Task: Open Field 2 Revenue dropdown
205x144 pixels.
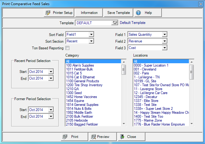Action: (164, 41)
